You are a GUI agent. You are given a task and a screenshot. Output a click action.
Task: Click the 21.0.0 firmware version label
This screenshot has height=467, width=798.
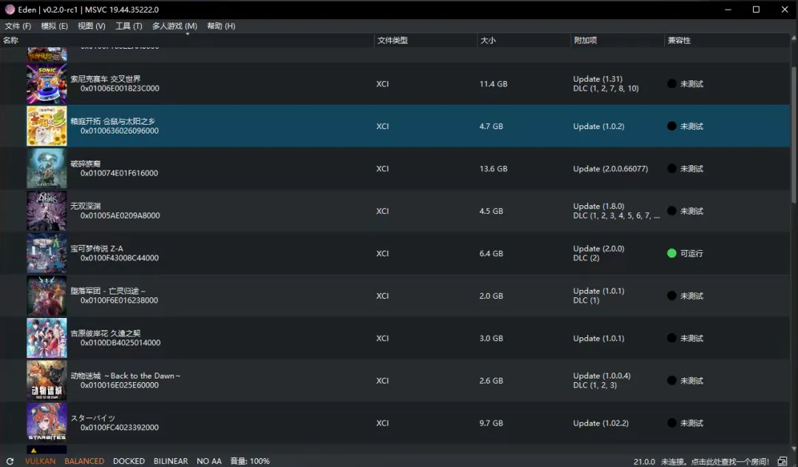644,461
